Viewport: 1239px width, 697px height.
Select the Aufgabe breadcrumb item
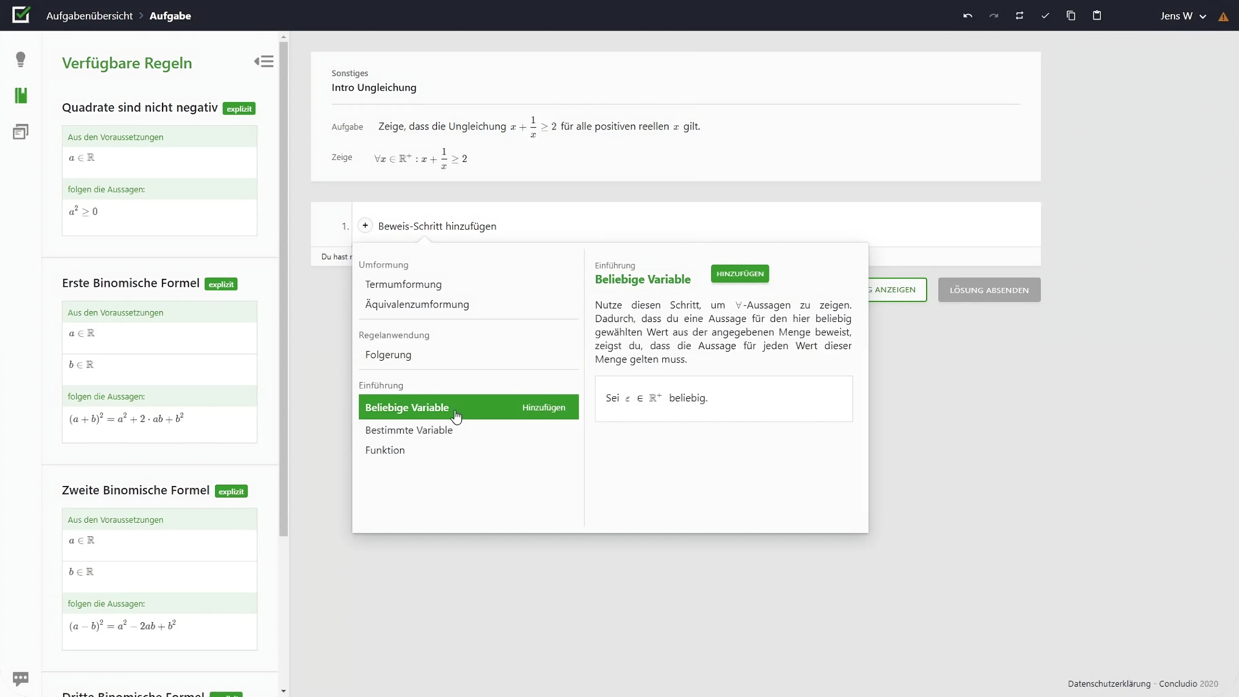click(x=170, y=15)
